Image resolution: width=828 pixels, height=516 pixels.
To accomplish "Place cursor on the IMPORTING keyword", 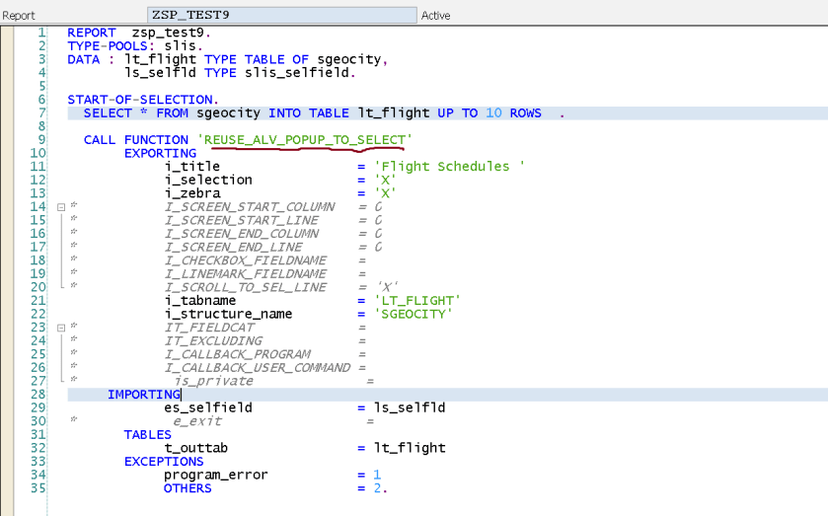I will (144, 395).
